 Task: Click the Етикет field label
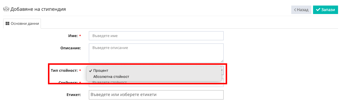tap(74, 95)
